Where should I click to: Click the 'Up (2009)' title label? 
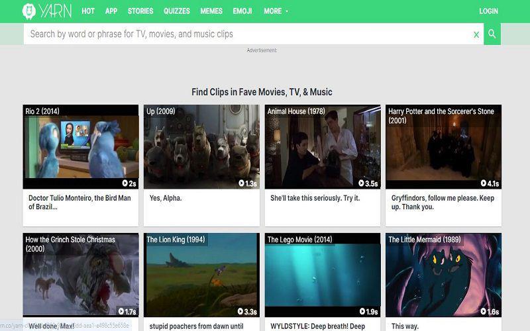tap(161, 111)
